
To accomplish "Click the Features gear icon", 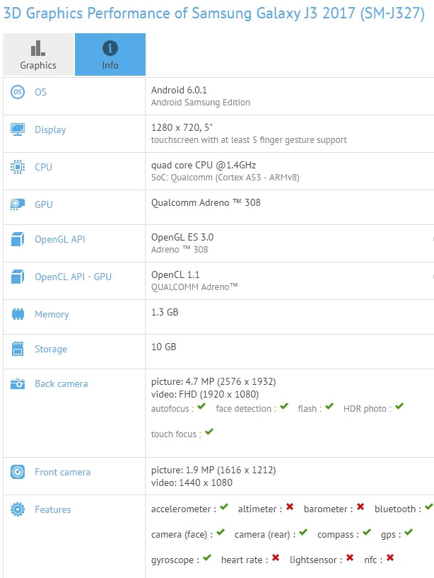I will (x=18, y=509).
